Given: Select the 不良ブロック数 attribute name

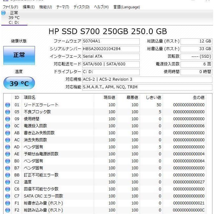Looking at the screenshot, I should pyautogui.click(x=37, y=112).
